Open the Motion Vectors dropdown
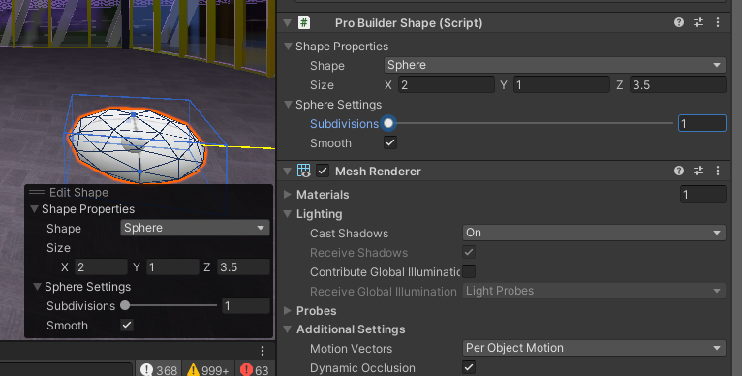The height and width of the screenshot is (376, 742). point(594,348)
